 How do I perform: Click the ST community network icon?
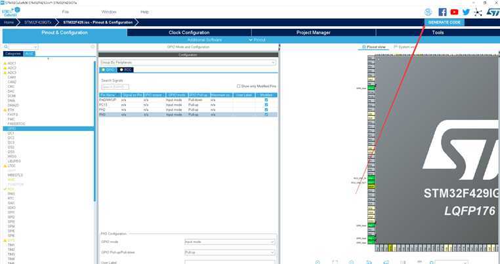tap(478, 12)
